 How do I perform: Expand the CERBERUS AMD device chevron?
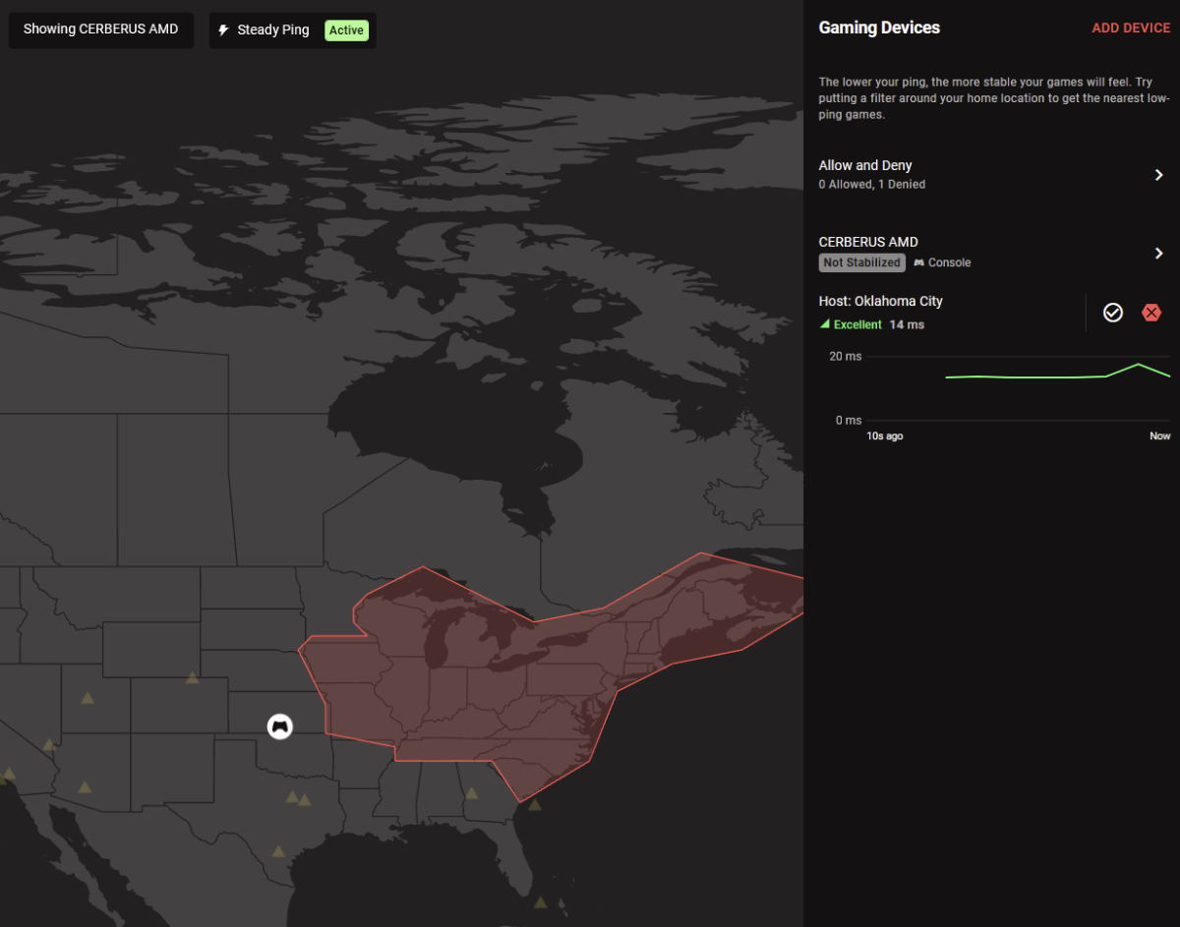coord(1159,253)
